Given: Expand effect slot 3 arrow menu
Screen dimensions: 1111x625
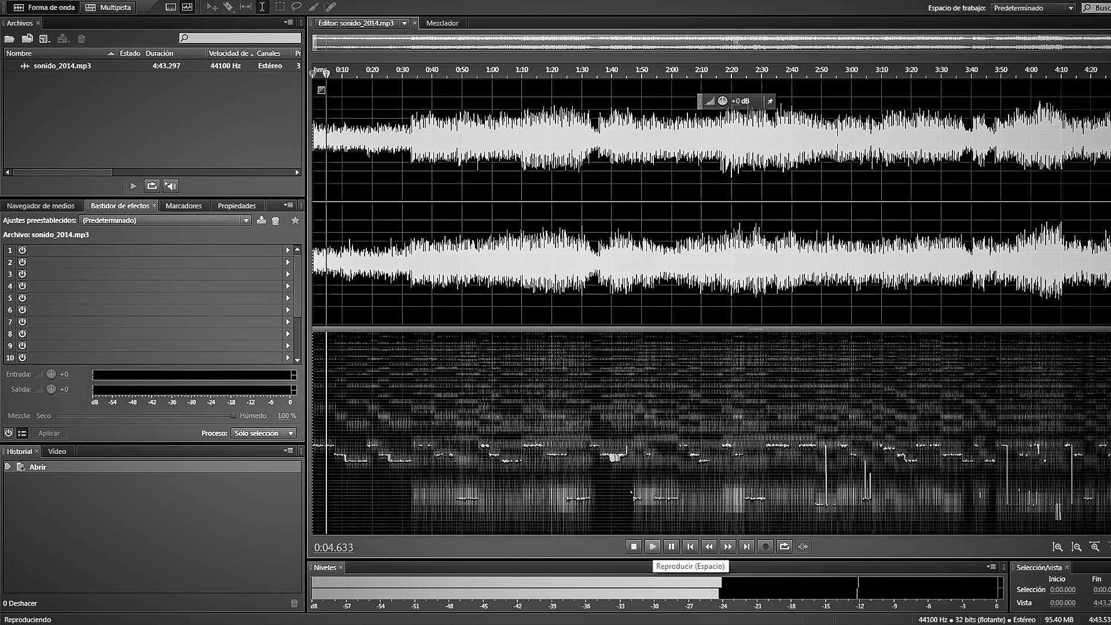Looking at the screenshot, I should [288, 274].
